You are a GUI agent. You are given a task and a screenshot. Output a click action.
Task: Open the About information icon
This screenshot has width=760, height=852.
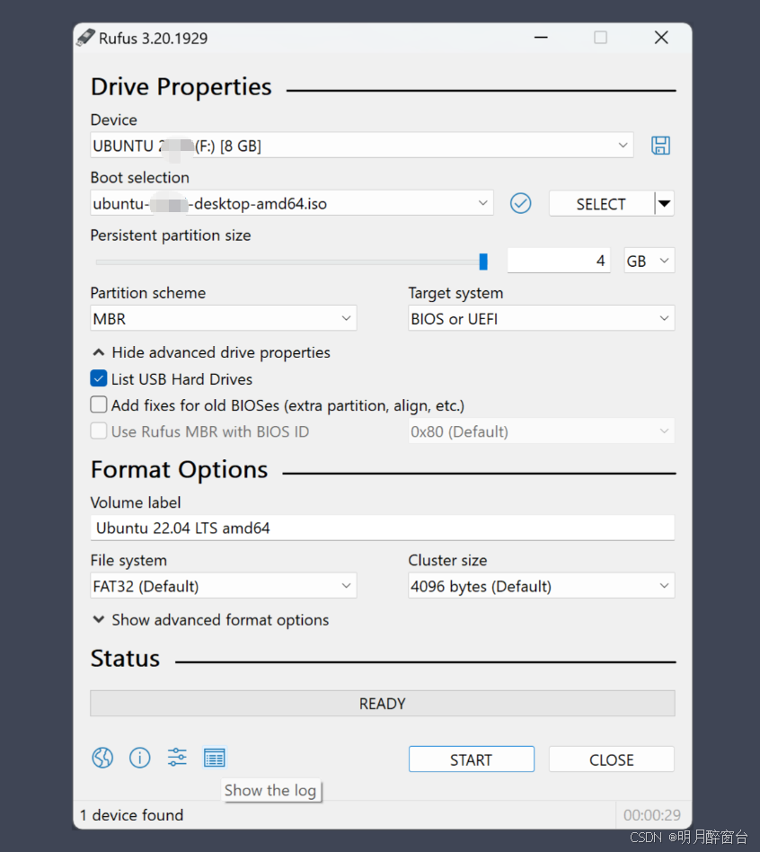139,758
